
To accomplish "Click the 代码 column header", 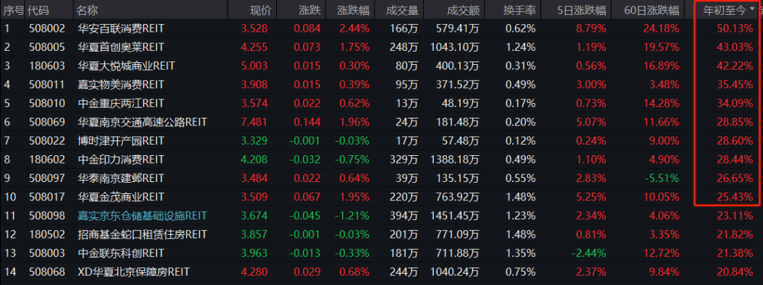I will coord(39,11).
